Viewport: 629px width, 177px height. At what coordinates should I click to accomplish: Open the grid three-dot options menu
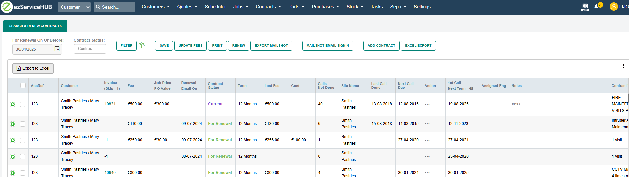(623, 66)
